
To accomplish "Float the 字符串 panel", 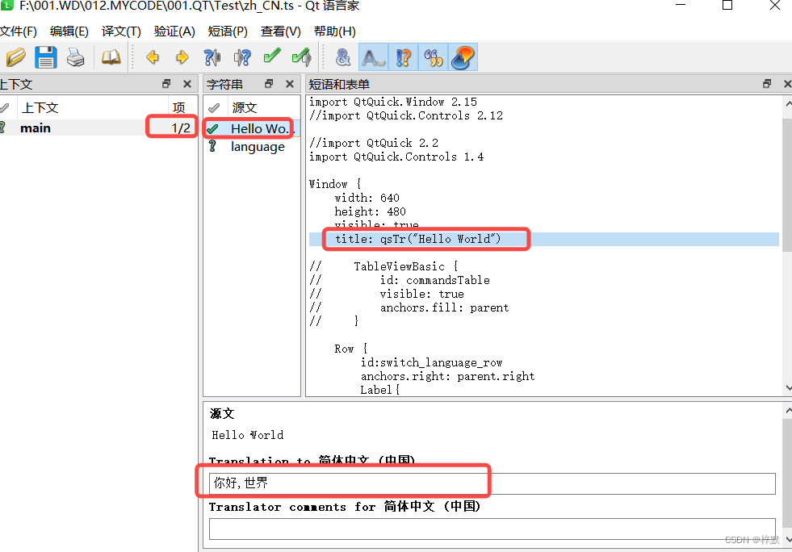I will pyautogui.click(x=269, y=84).
